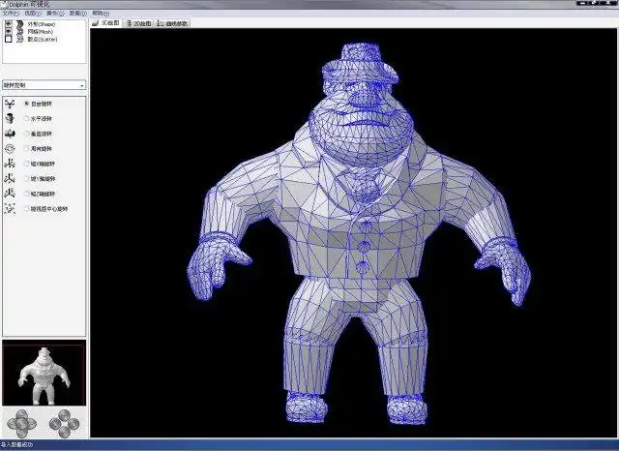Switch to the curve parameters tab
This screenshot has height=451, width=619.
pos(172,23)
